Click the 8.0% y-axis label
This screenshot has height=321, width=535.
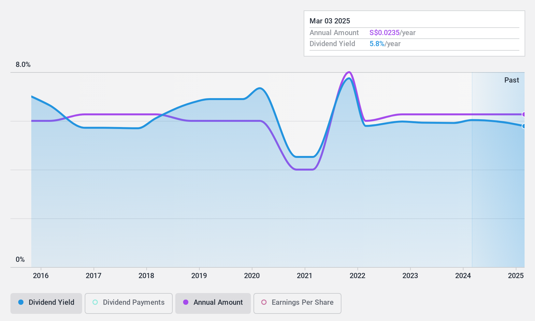(23, 65)
